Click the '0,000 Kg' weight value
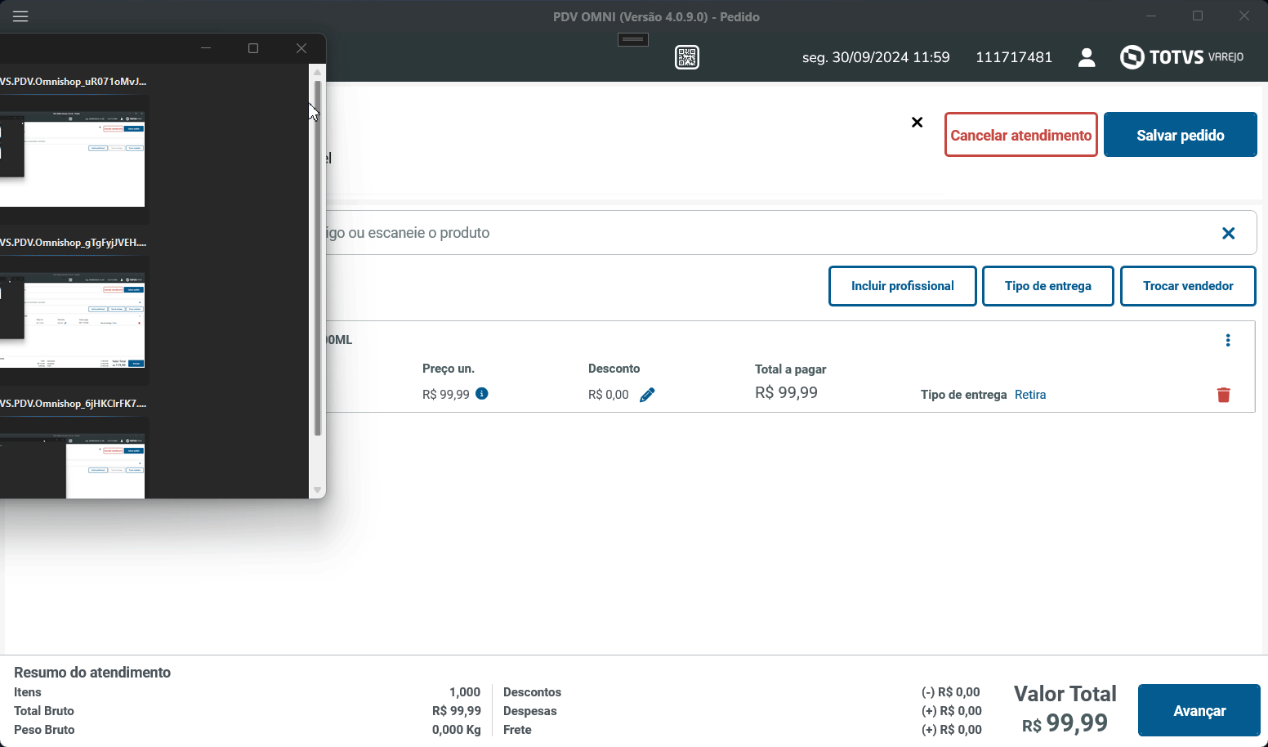The width and height of the screenshot is (1268, 747). point(457,730)
